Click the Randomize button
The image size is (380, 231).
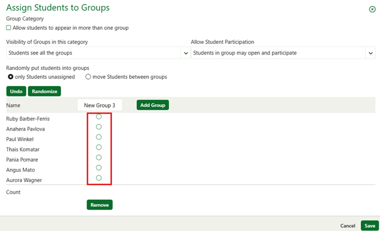(x=44, y=91)
